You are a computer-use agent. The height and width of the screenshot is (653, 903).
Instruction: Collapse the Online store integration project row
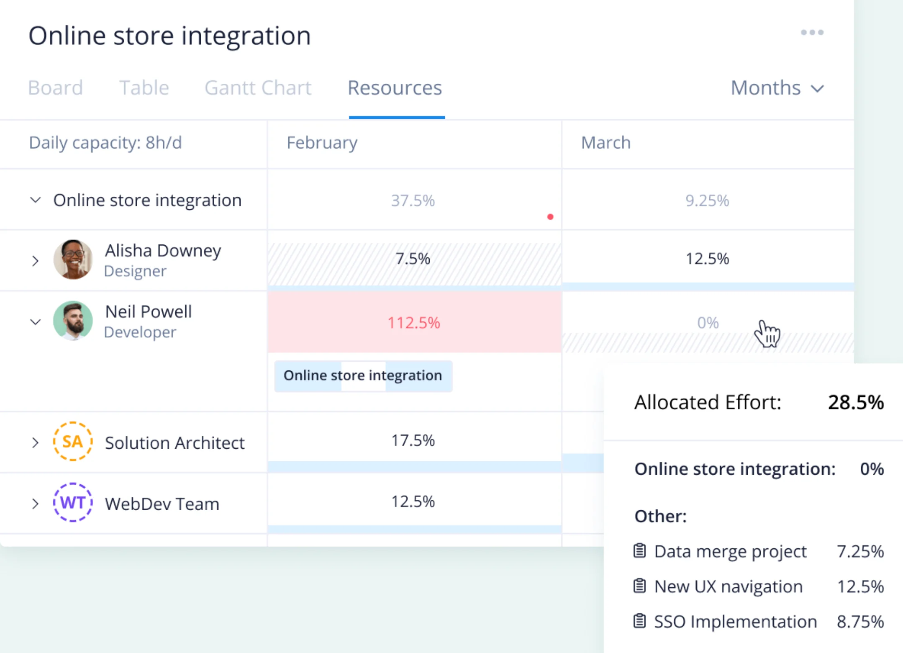click(36, 200)
